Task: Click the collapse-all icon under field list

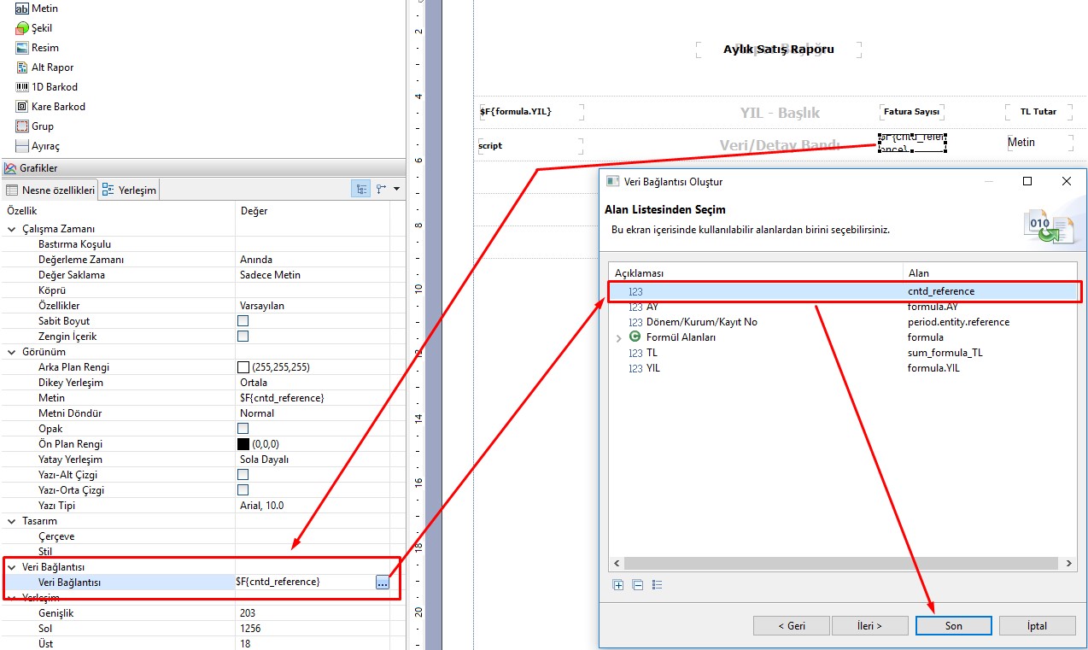Action: tap(637, 585)
